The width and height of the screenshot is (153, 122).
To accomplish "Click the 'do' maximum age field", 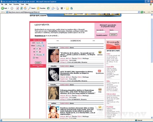I will tap(37, 52).
